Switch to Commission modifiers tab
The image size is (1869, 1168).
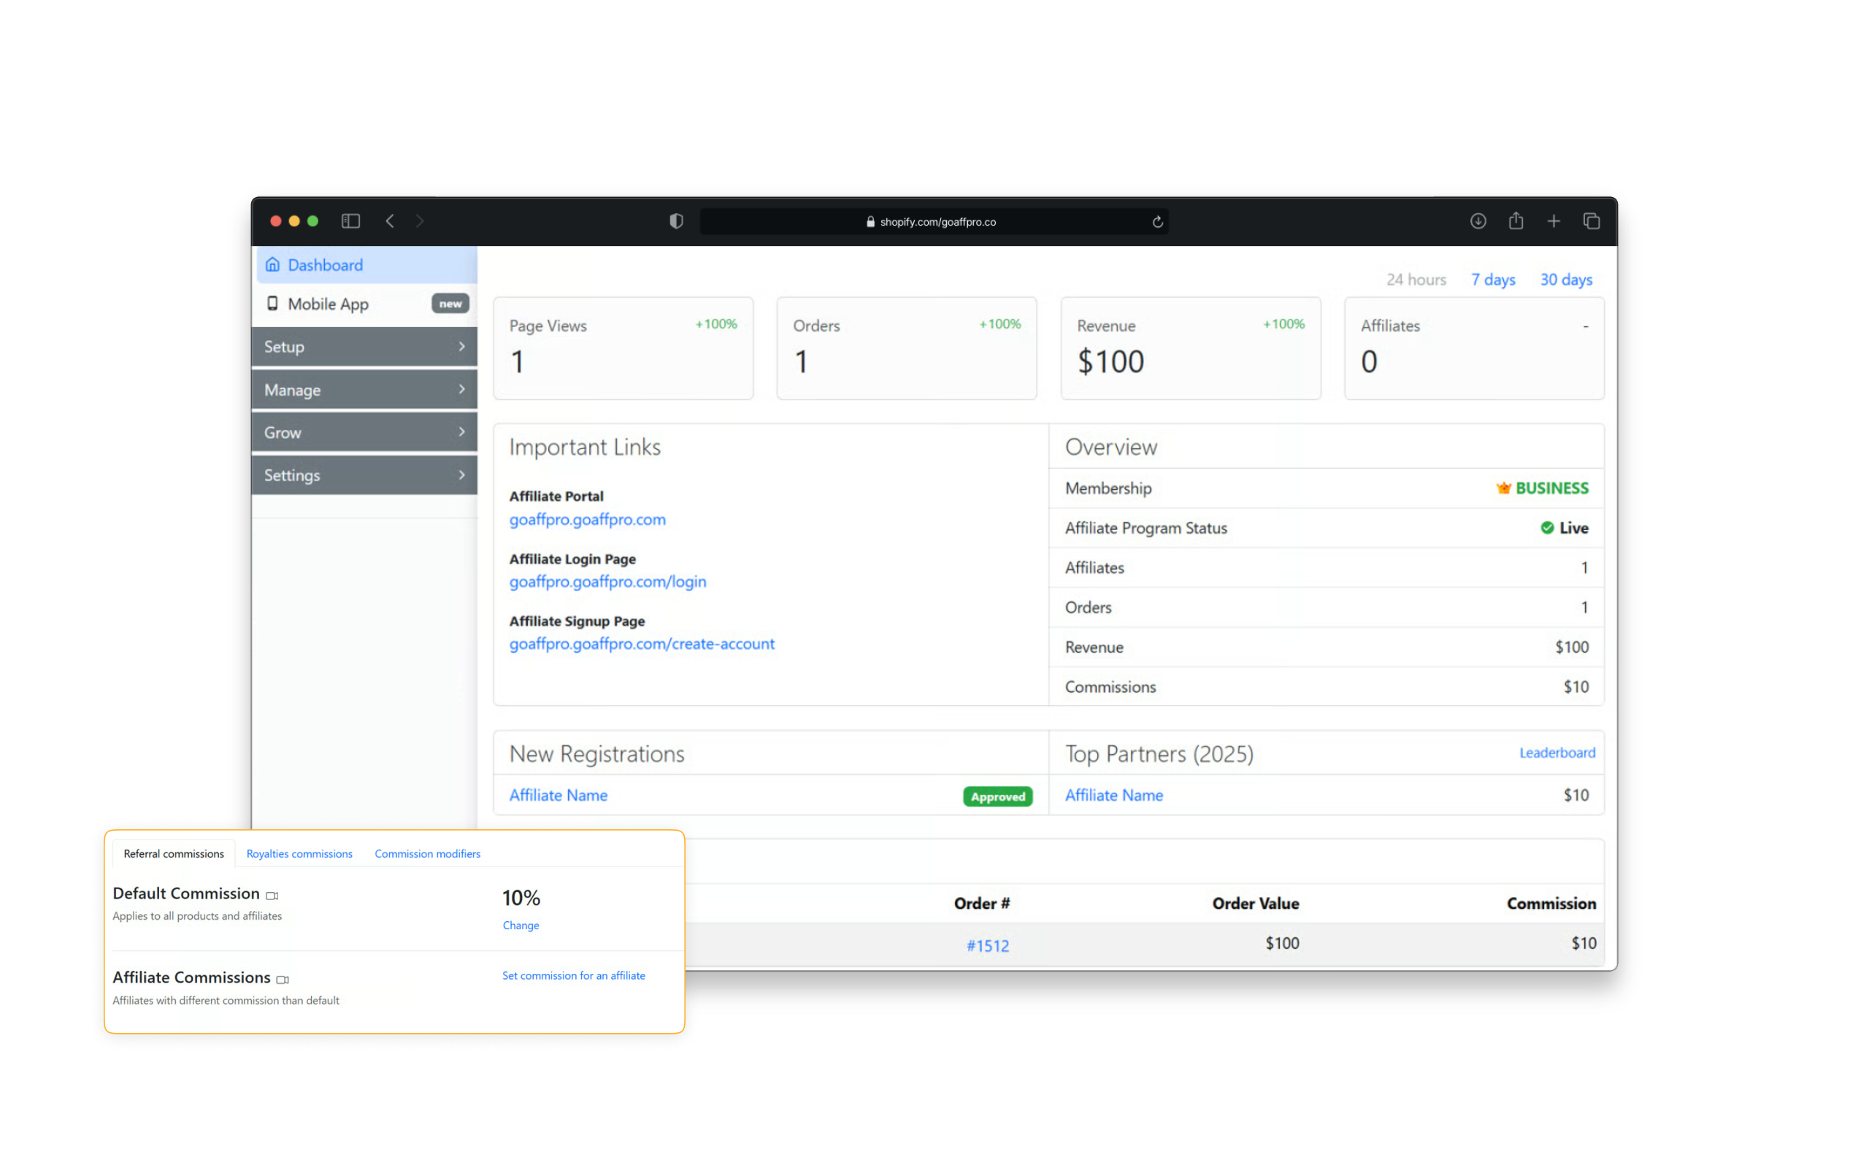(427, 853)
